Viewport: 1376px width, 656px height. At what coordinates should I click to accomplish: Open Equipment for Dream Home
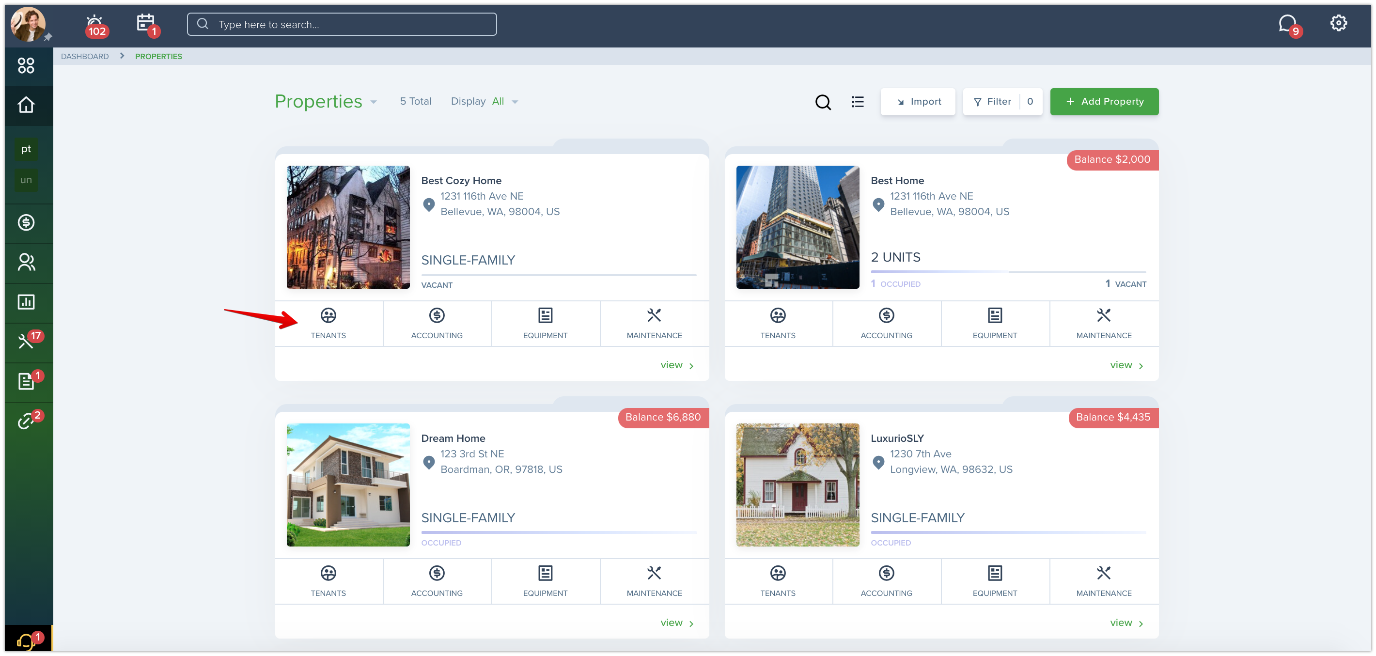546,582
